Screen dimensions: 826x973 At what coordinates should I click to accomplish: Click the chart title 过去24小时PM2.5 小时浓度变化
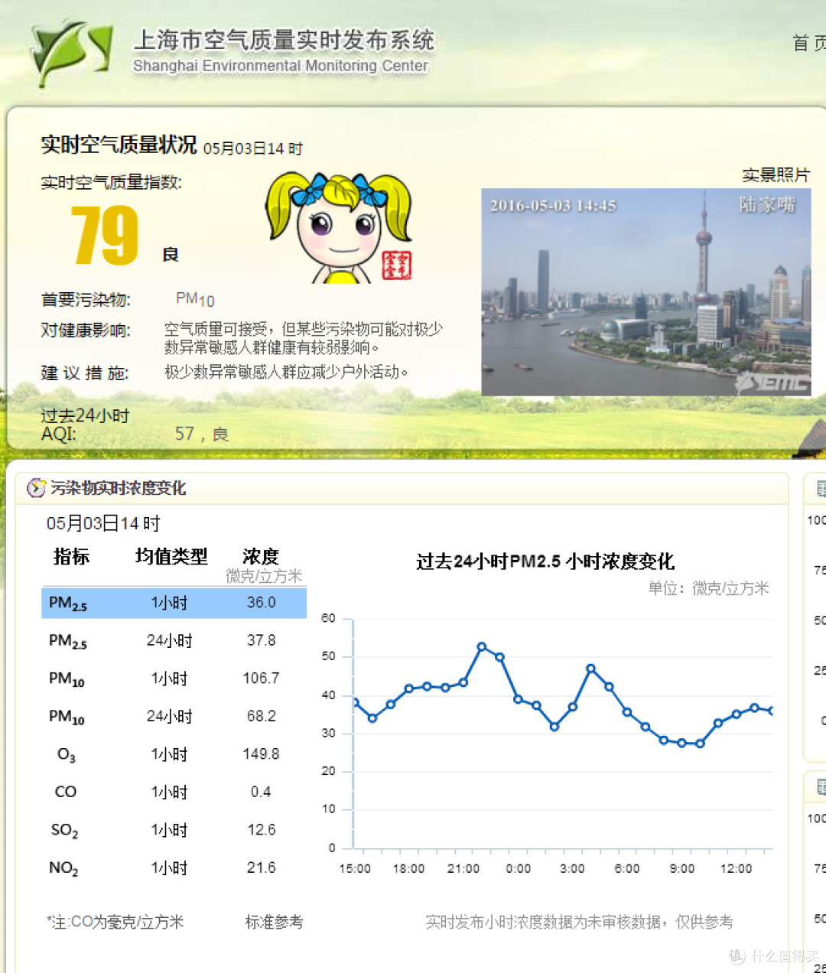545,561
